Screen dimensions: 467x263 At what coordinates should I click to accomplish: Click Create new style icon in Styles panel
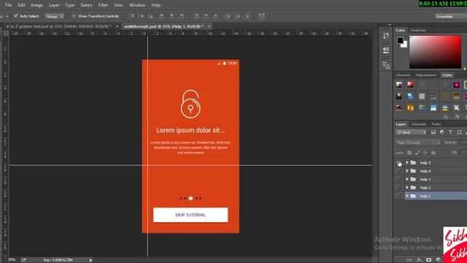click(x=457, y=117)
